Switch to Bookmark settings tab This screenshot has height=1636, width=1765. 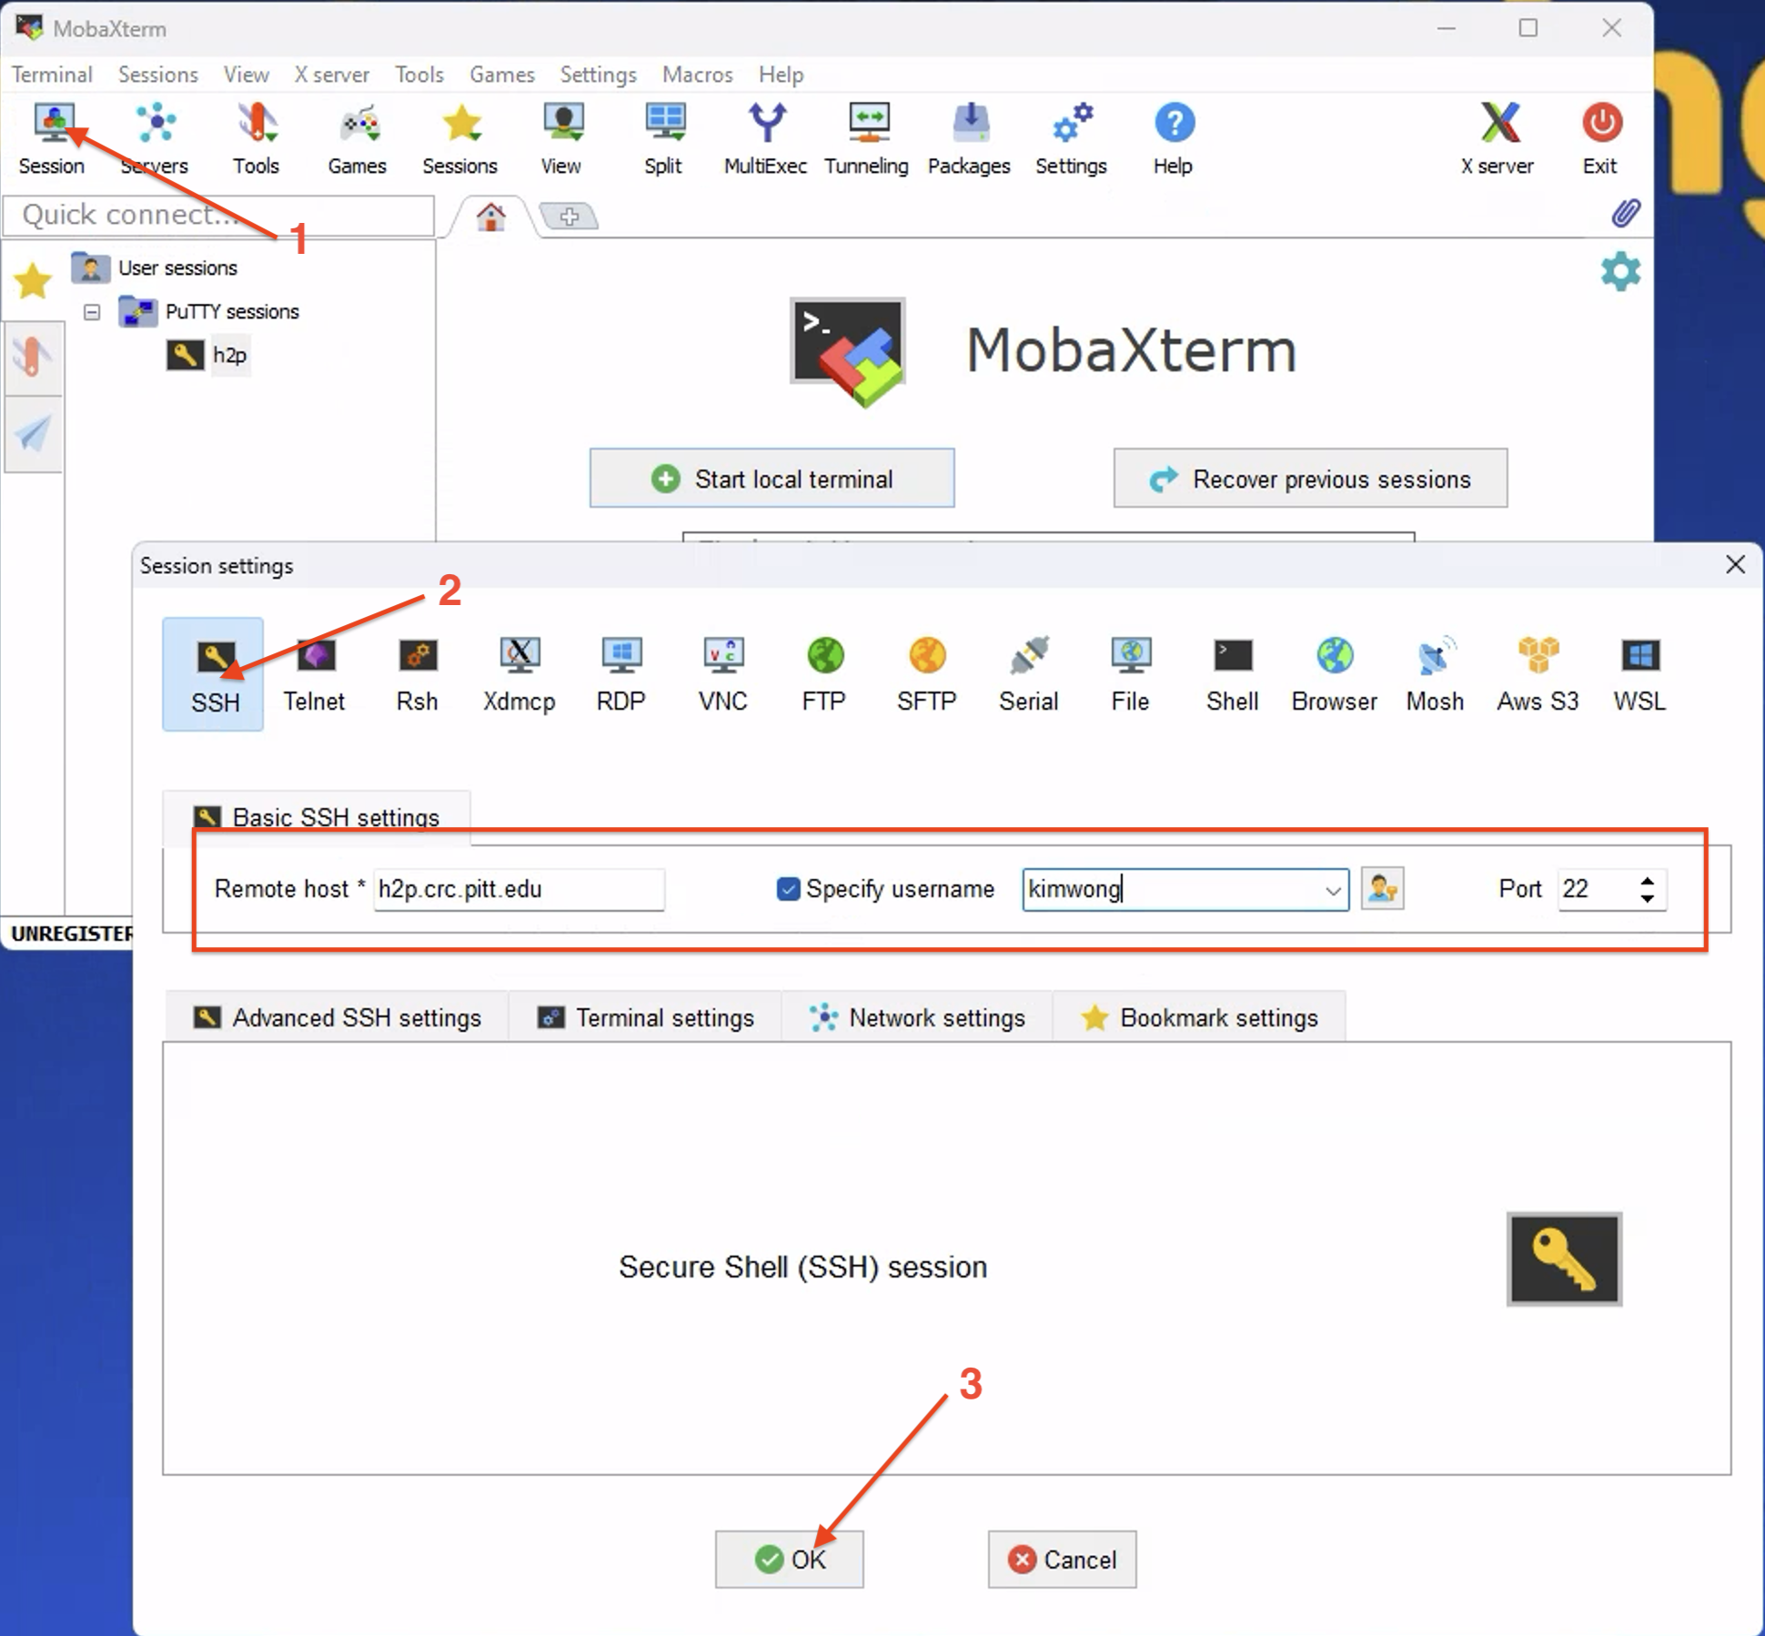1199,1017
